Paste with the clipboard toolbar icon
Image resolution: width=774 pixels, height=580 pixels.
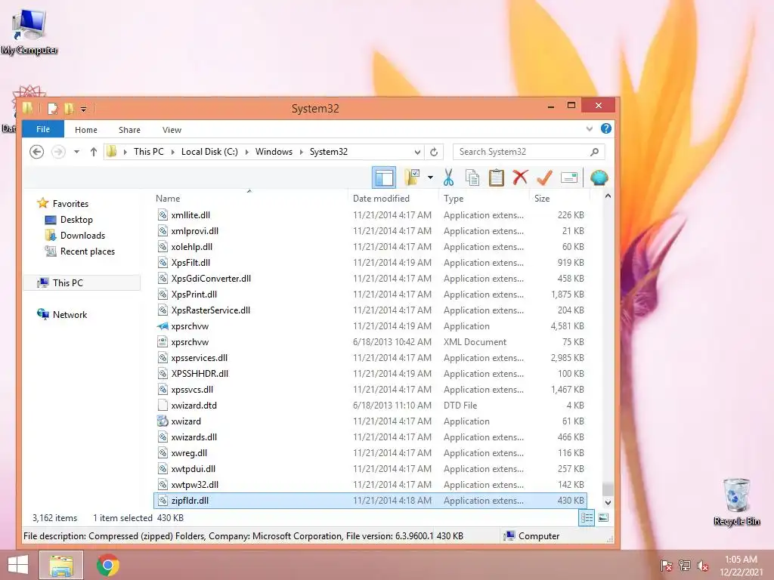(496, 177)
